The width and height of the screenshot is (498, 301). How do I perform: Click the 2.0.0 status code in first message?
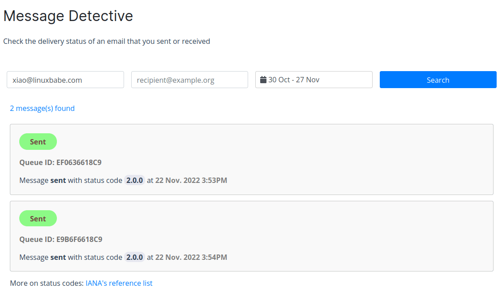(x=134, y=180)
